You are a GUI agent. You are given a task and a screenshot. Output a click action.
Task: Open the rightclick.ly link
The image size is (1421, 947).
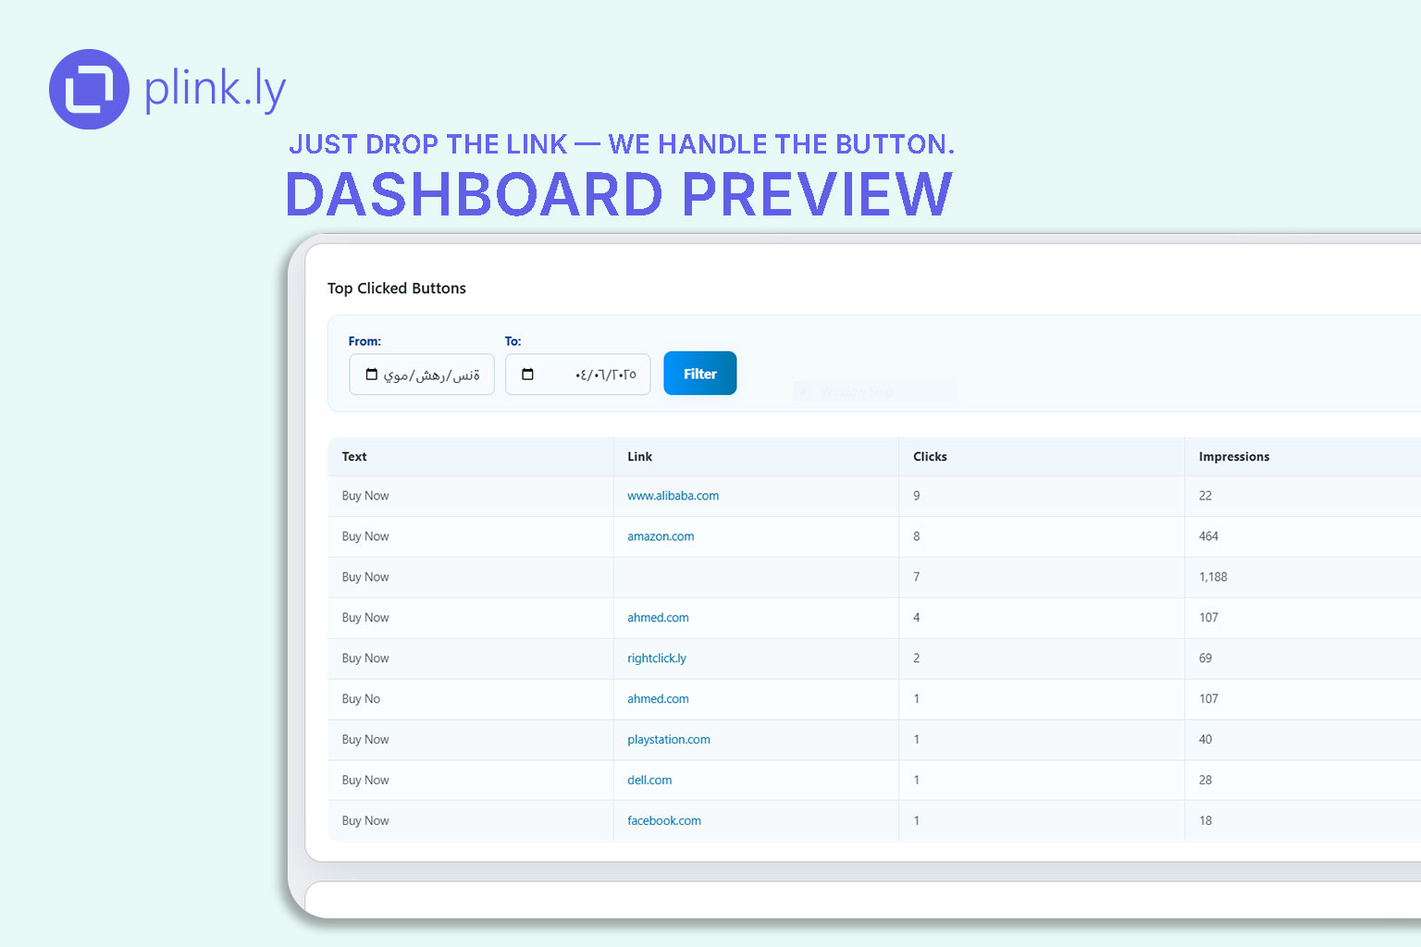click(657, 658)
